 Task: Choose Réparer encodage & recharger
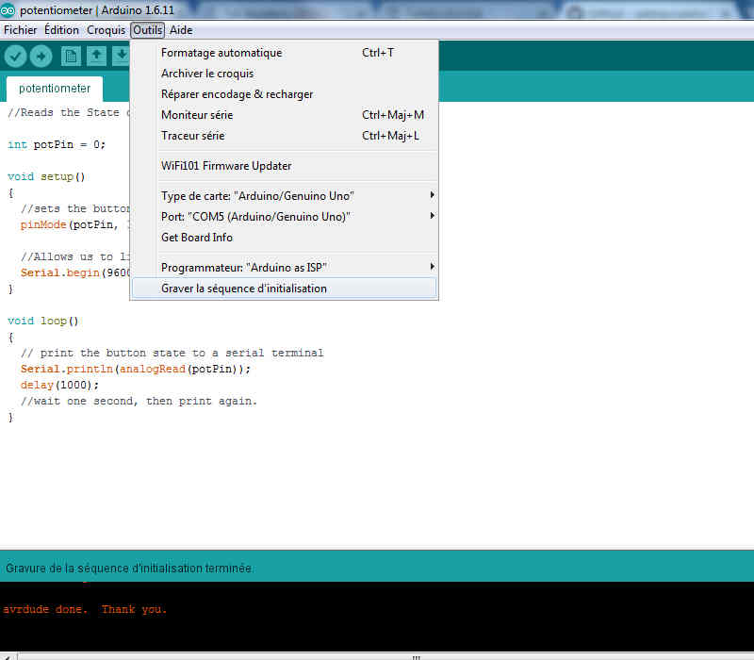coord(285,93)
